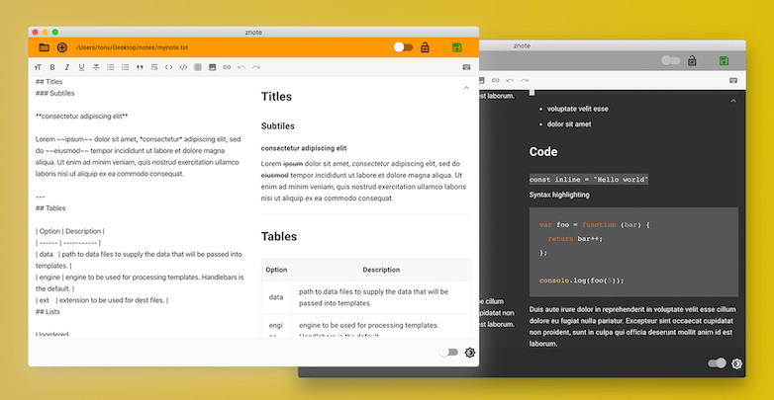Click the '### Subtiles' line in editor

pos(54,93)
